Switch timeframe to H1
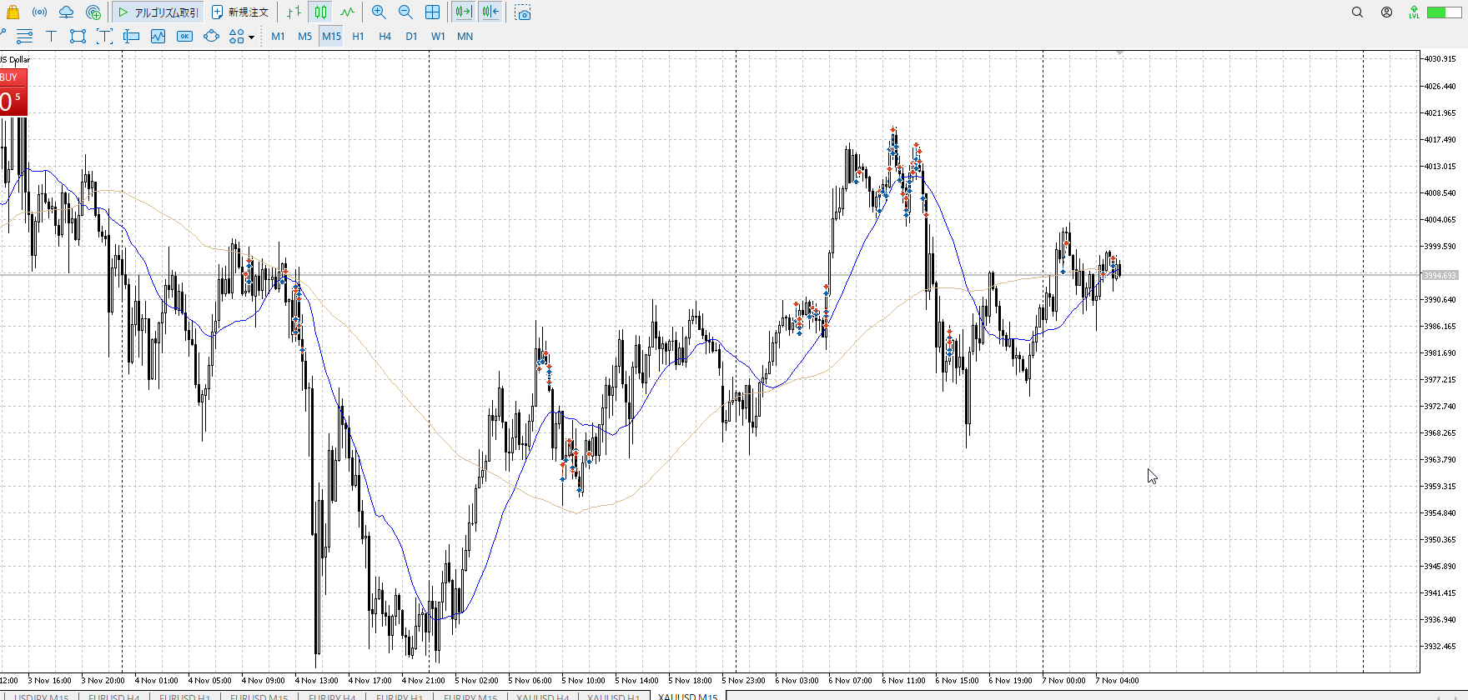Viewport: 1468px width, 700px height. [x=358, y=37]
